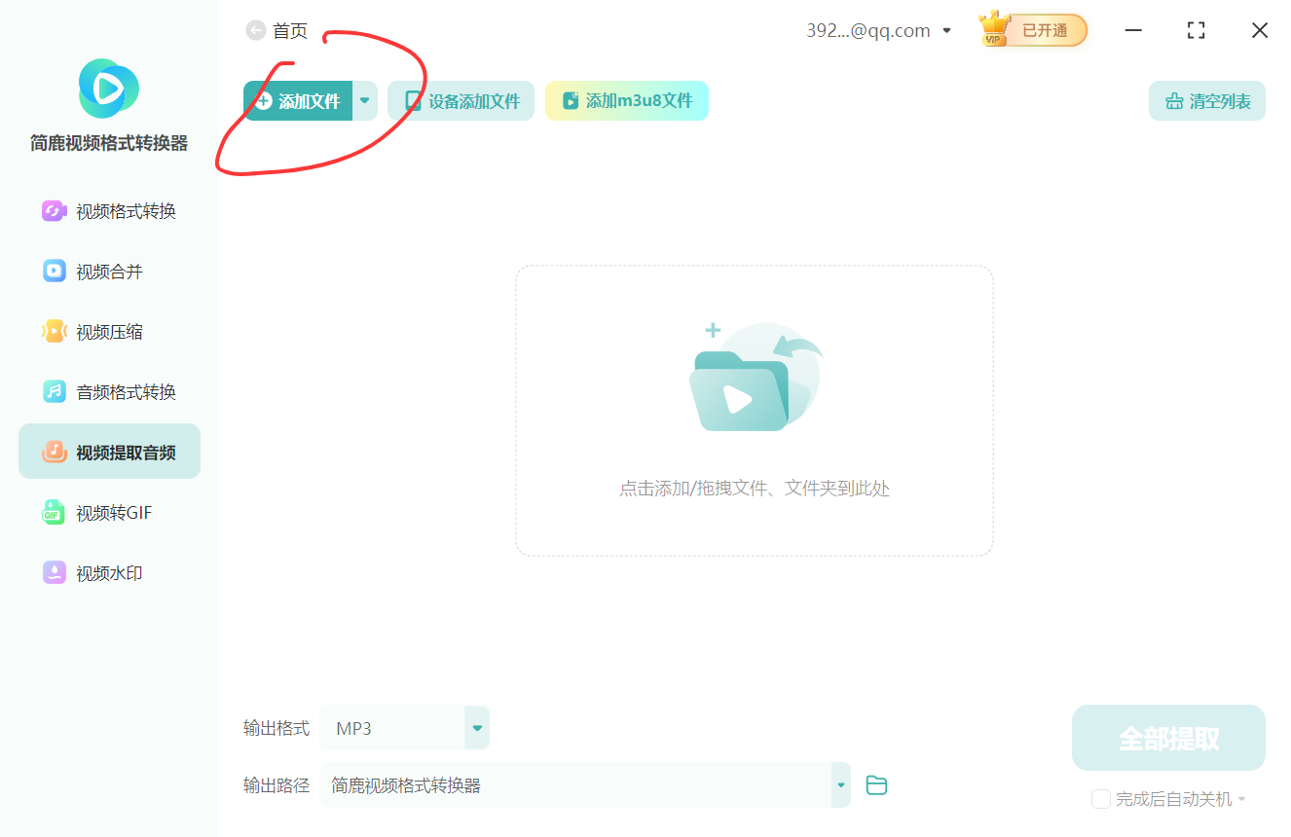Expand the 添加文件 dropdown arrow
The height and width of the screenshot is (837, 1291).
pos(364,100)
